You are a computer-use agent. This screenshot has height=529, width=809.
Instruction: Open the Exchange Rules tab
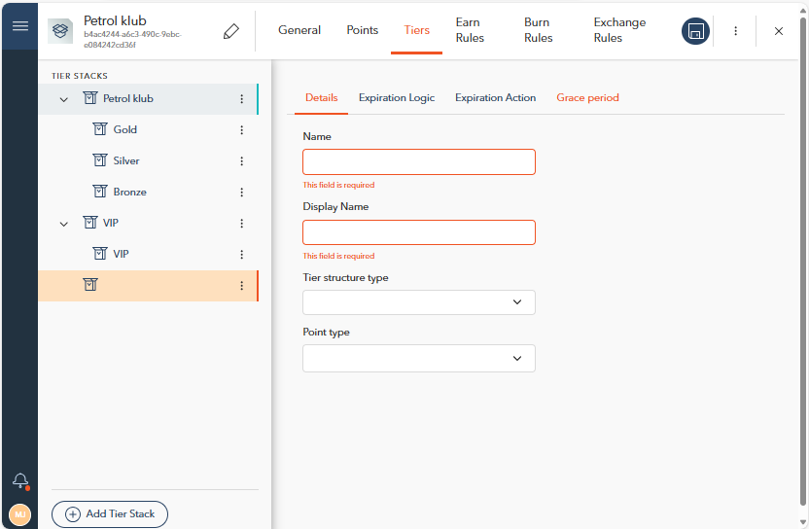point(619,30)
